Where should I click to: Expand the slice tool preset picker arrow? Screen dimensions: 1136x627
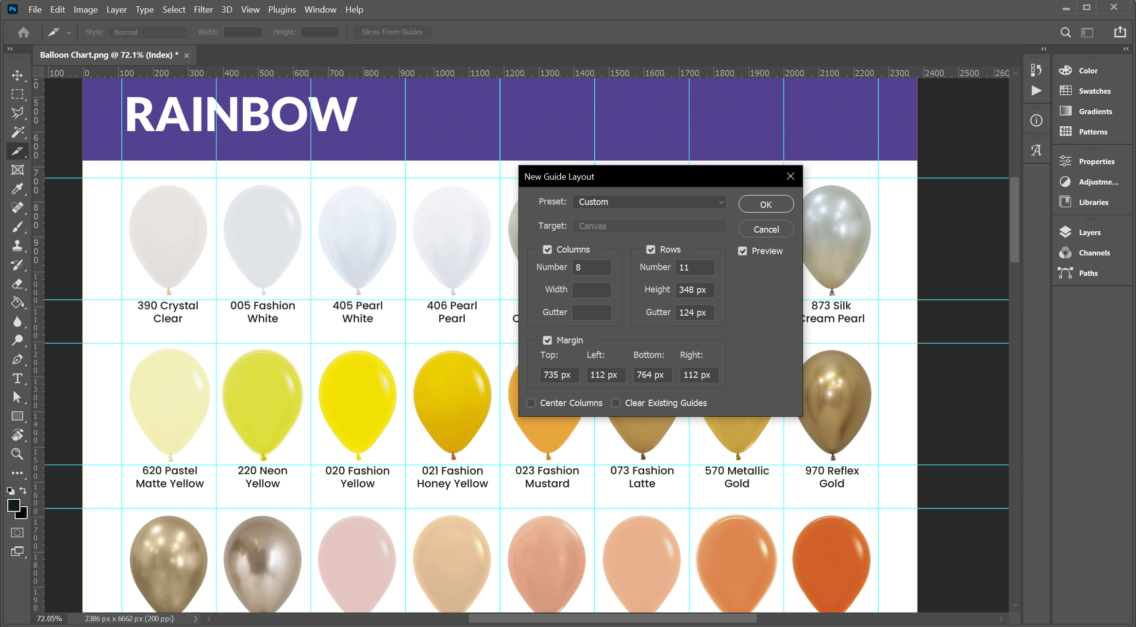(69, 33)
